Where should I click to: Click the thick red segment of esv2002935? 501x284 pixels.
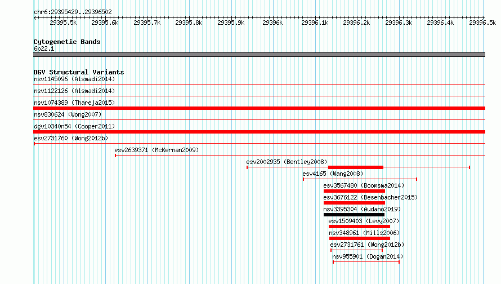click(x=356, y=167)
